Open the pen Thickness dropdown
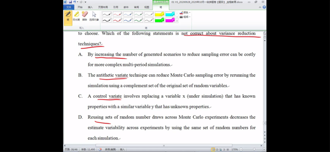This screenshot has width=330, height=152. click(185, 17)
